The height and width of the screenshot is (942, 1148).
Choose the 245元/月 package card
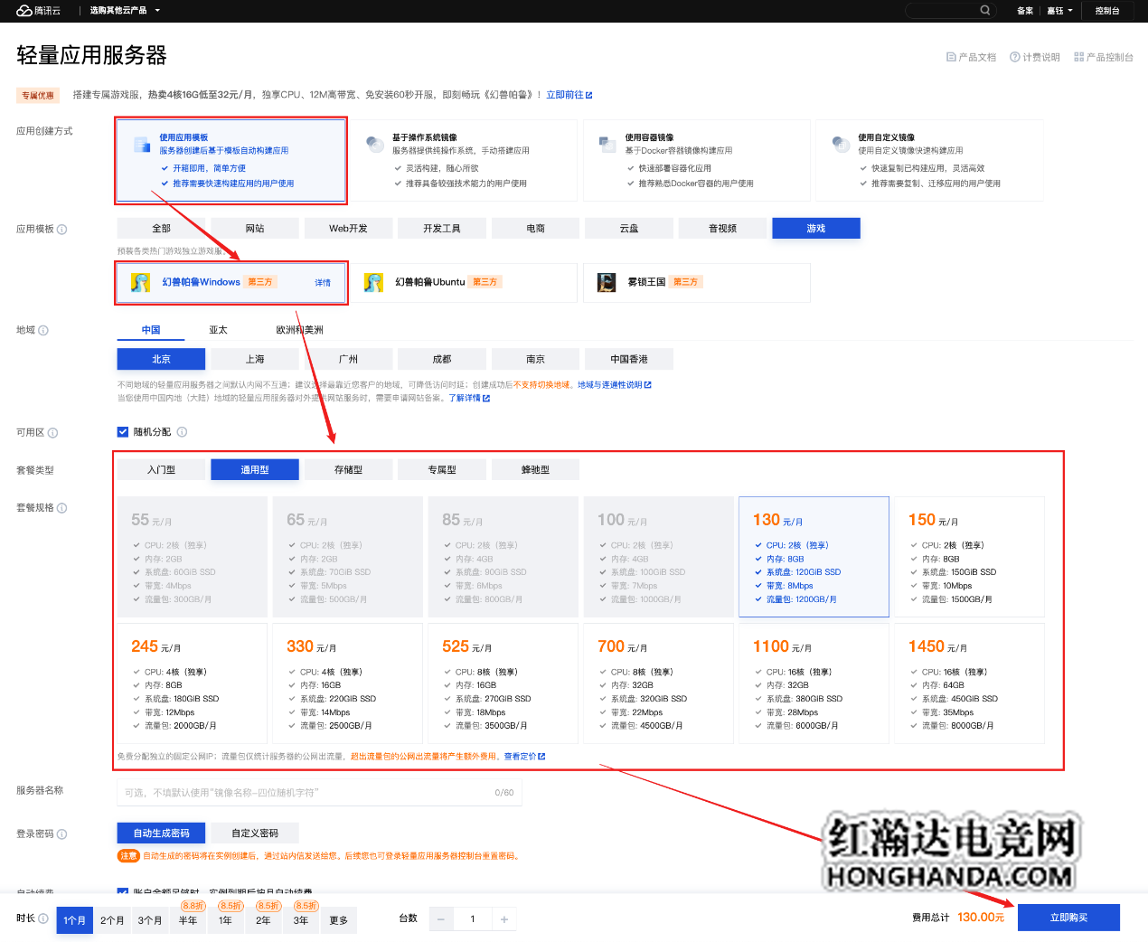coord(193,683)
